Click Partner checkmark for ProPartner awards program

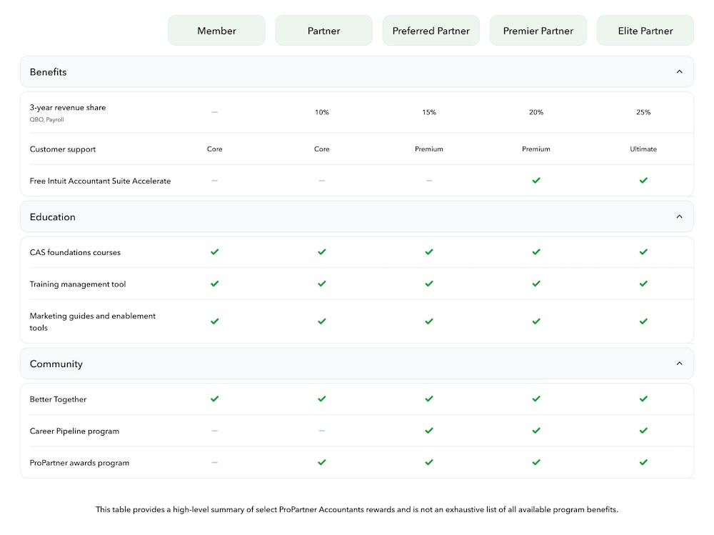point(322,462)
